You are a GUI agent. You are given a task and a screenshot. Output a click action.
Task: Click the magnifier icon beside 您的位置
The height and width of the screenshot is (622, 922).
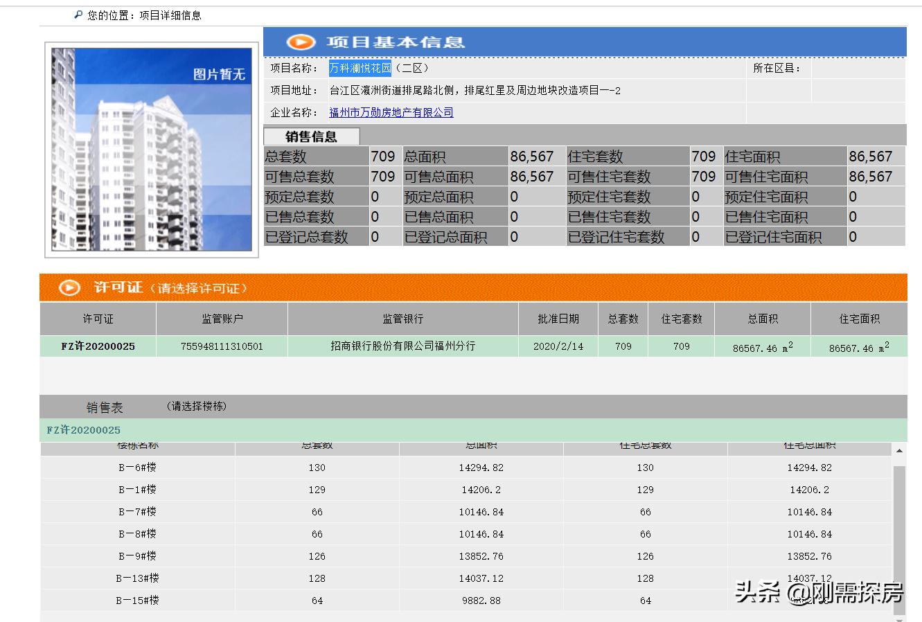[x=76, y=14]
